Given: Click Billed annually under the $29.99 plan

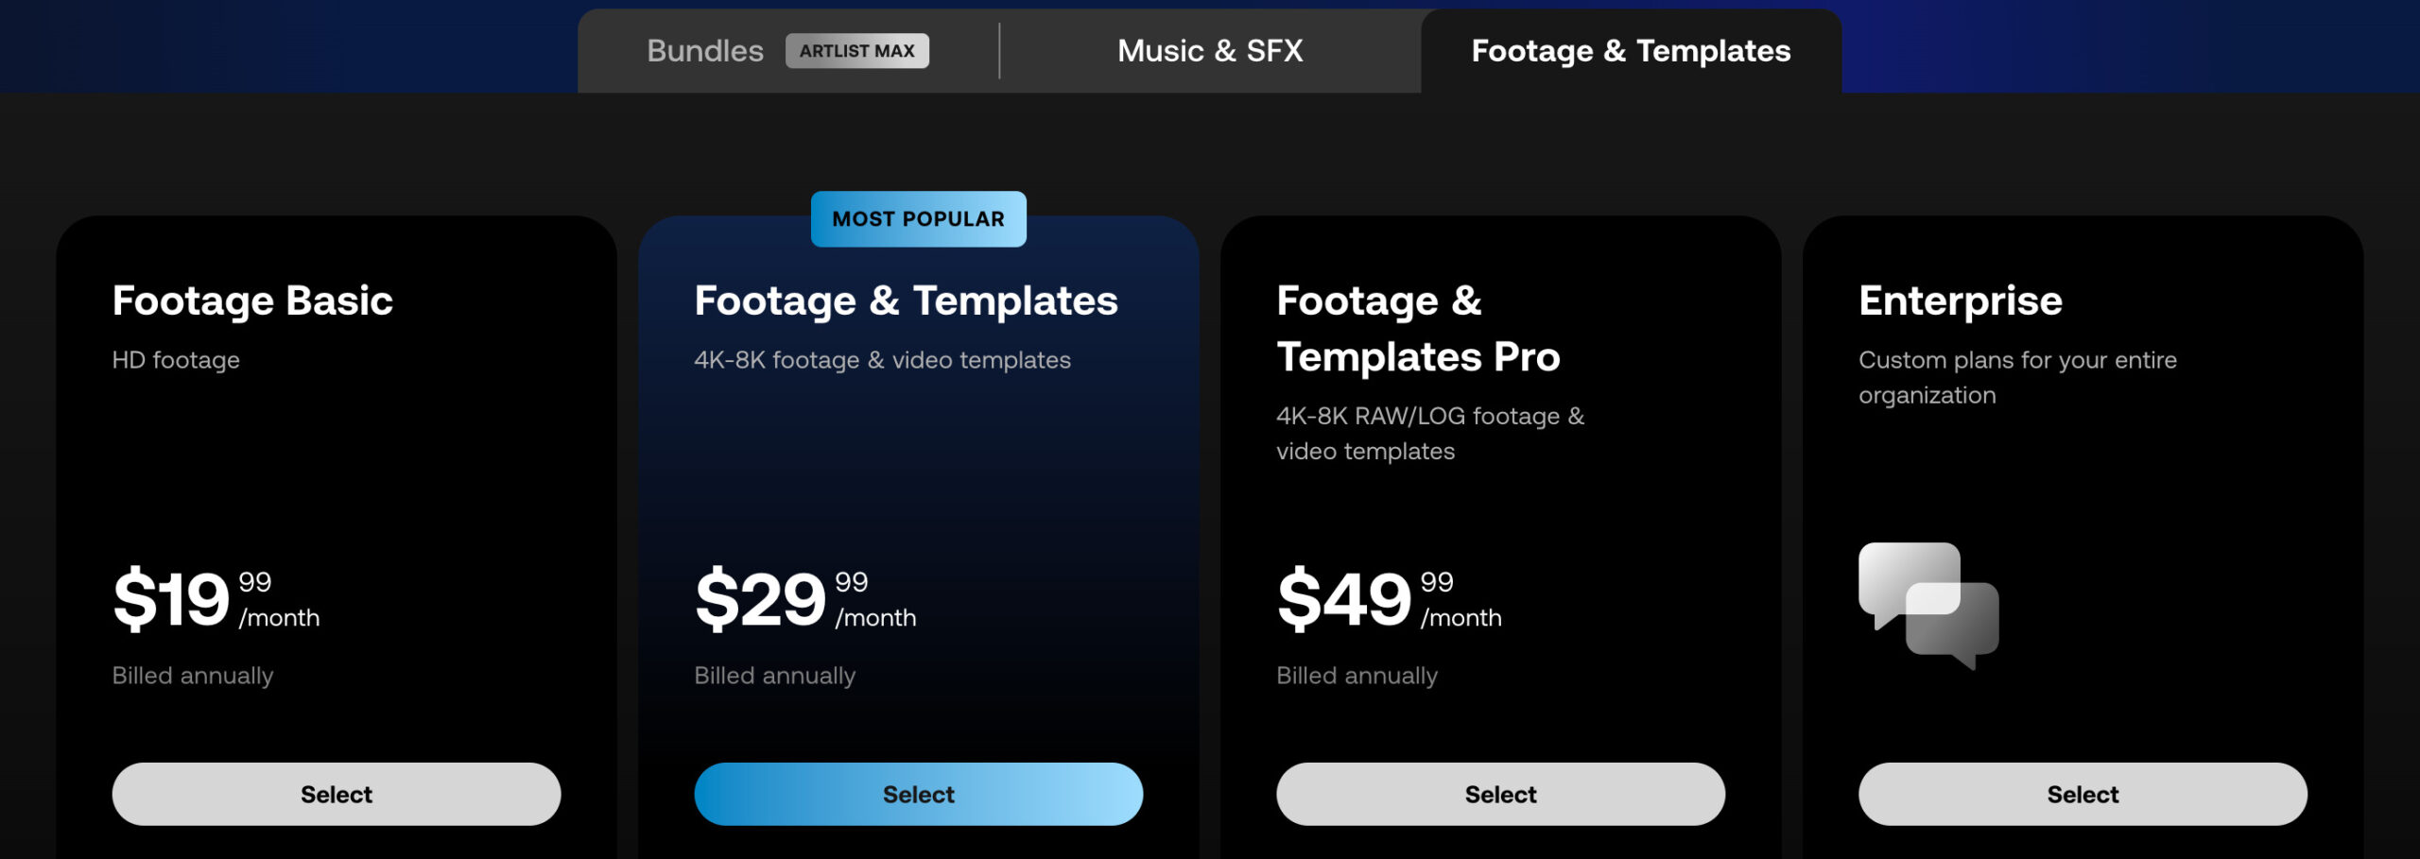Looking at the screenshot, I should (775, 676).
